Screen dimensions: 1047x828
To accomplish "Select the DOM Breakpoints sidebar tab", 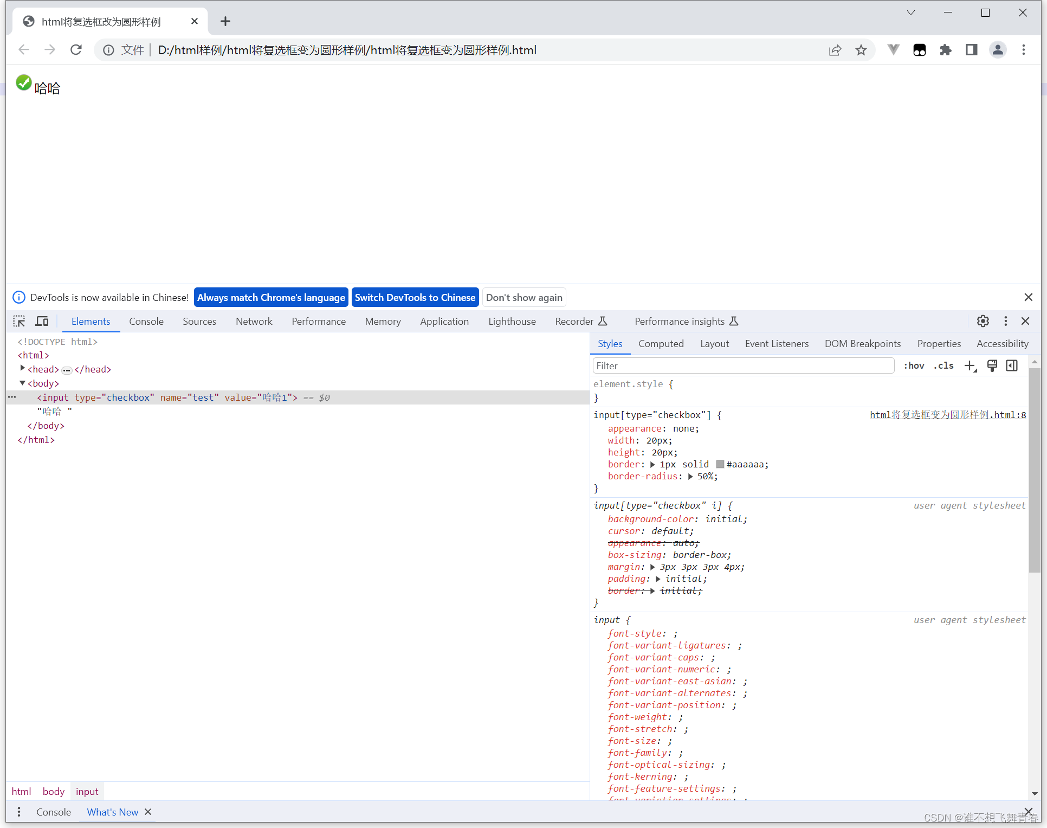I will [863, 344].
